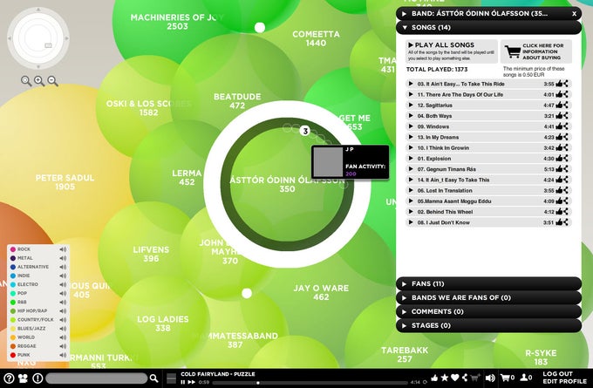
Task: Open the shopping cart showing 0 items
Action: (x=508, y=378)
